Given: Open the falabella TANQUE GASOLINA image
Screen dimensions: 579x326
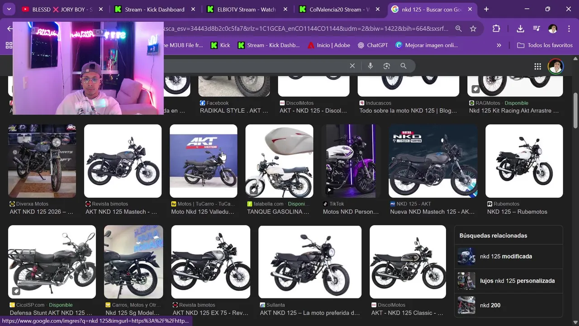Looking at the screenshot, I should click(x=280, y=161).
